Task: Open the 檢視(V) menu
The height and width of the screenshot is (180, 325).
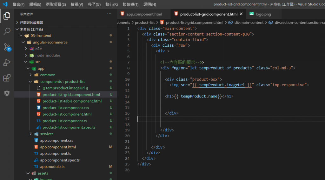Action: coord(77,4)
